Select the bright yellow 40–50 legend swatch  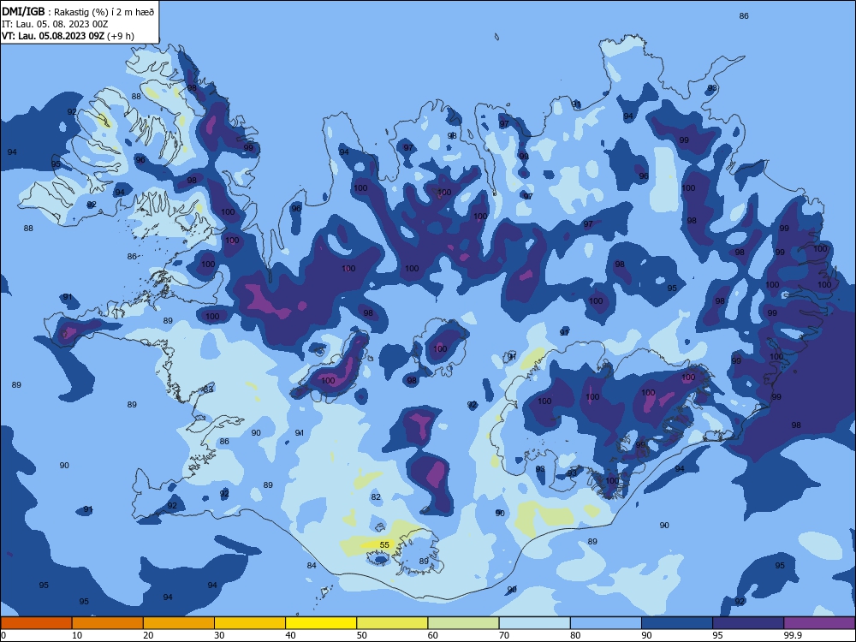click(321, 623)
